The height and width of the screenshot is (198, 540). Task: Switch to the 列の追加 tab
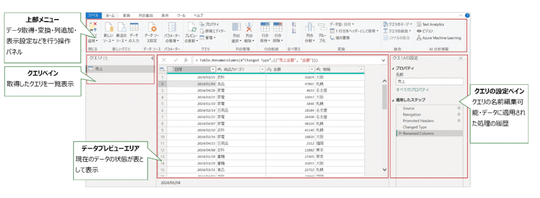(x=146, y=15)
